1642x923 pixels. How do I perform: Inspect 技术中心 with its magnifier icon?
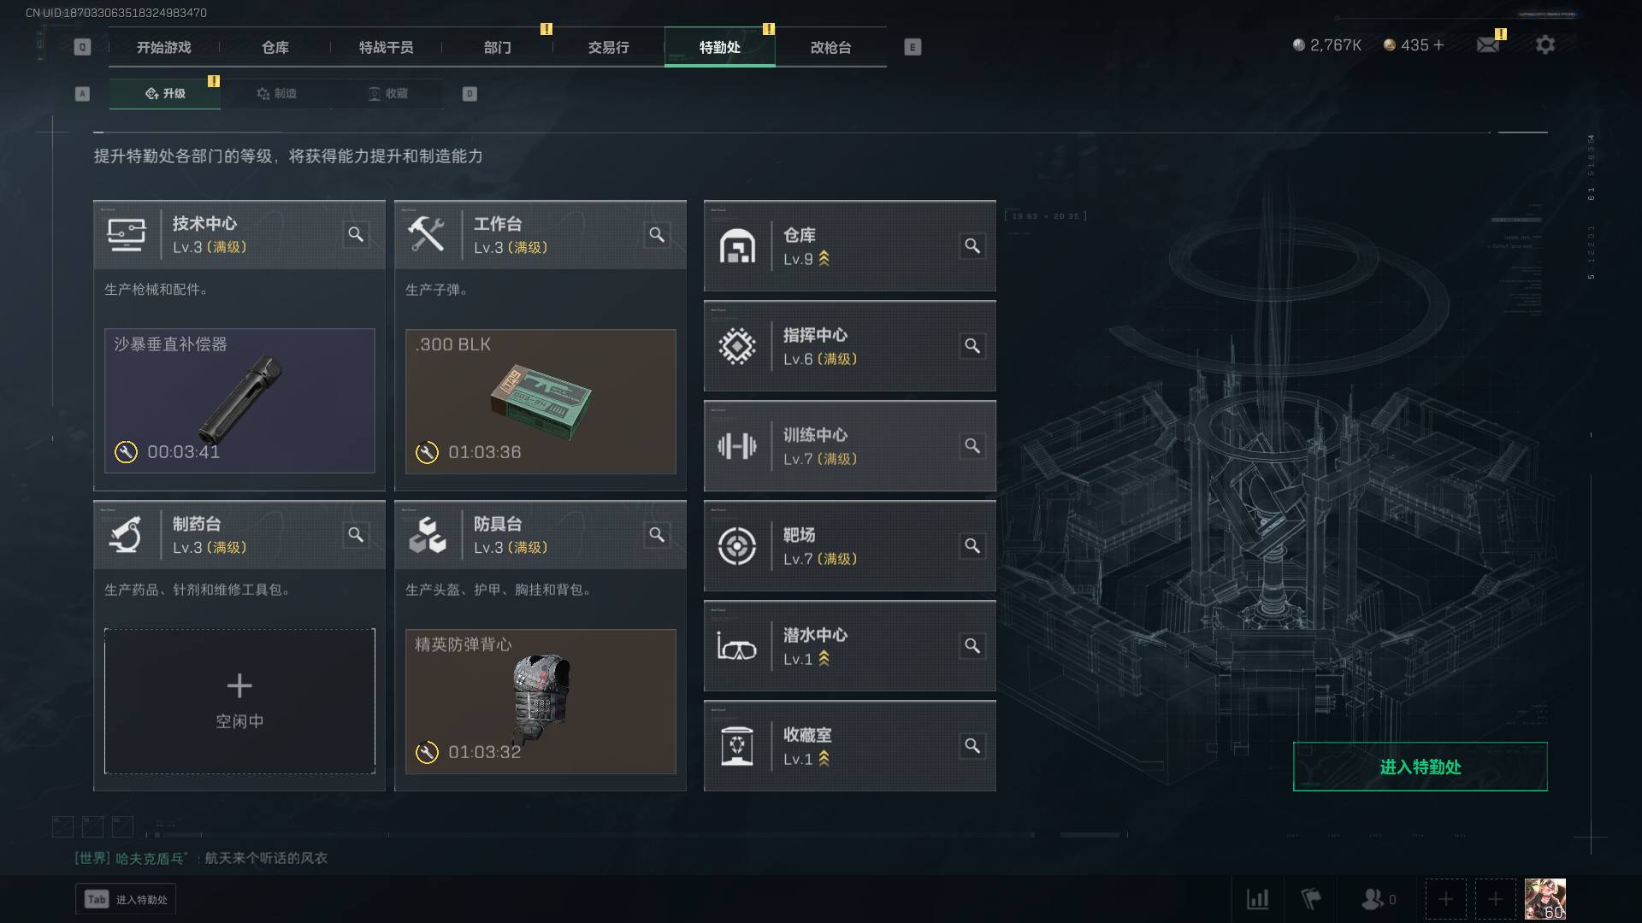[356, 234]
